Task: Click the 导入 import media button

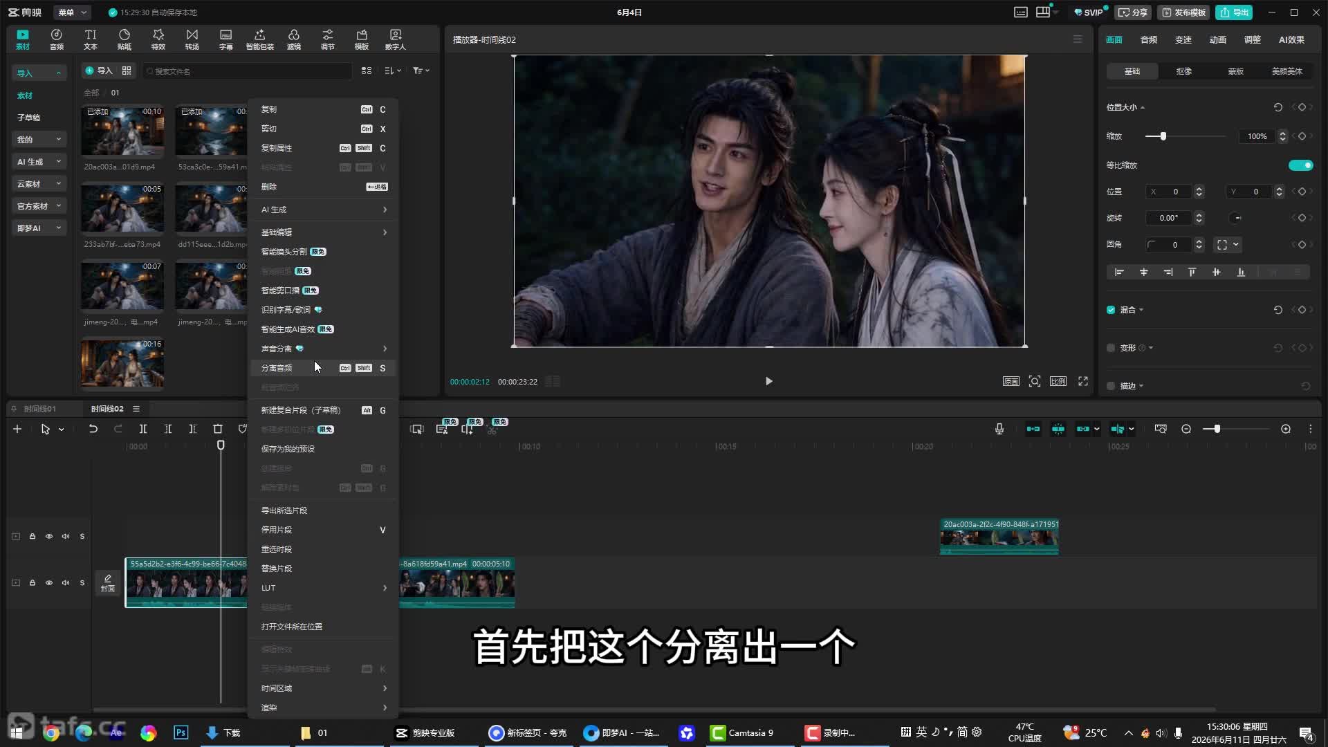Action: click(98, 71)
